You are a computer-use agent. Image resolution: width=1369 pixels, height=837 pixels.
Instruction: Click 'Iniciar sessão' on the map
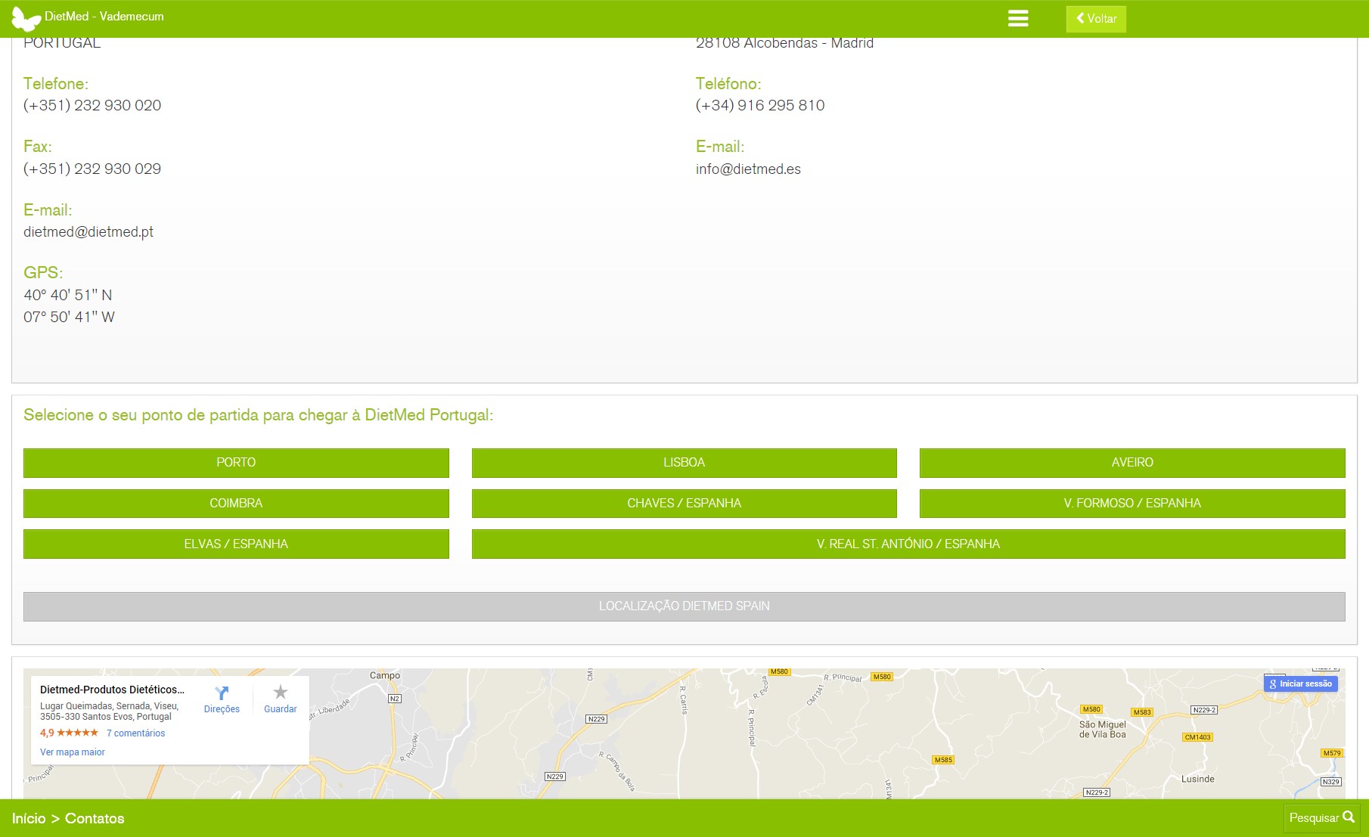point(1301,684)
